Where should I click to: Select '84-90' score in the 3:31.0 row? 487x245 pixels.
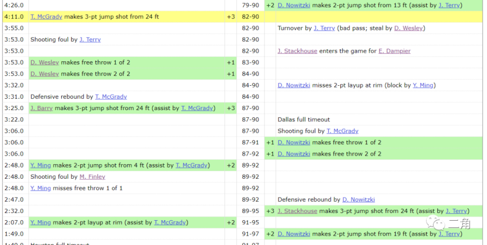[250, 97]
